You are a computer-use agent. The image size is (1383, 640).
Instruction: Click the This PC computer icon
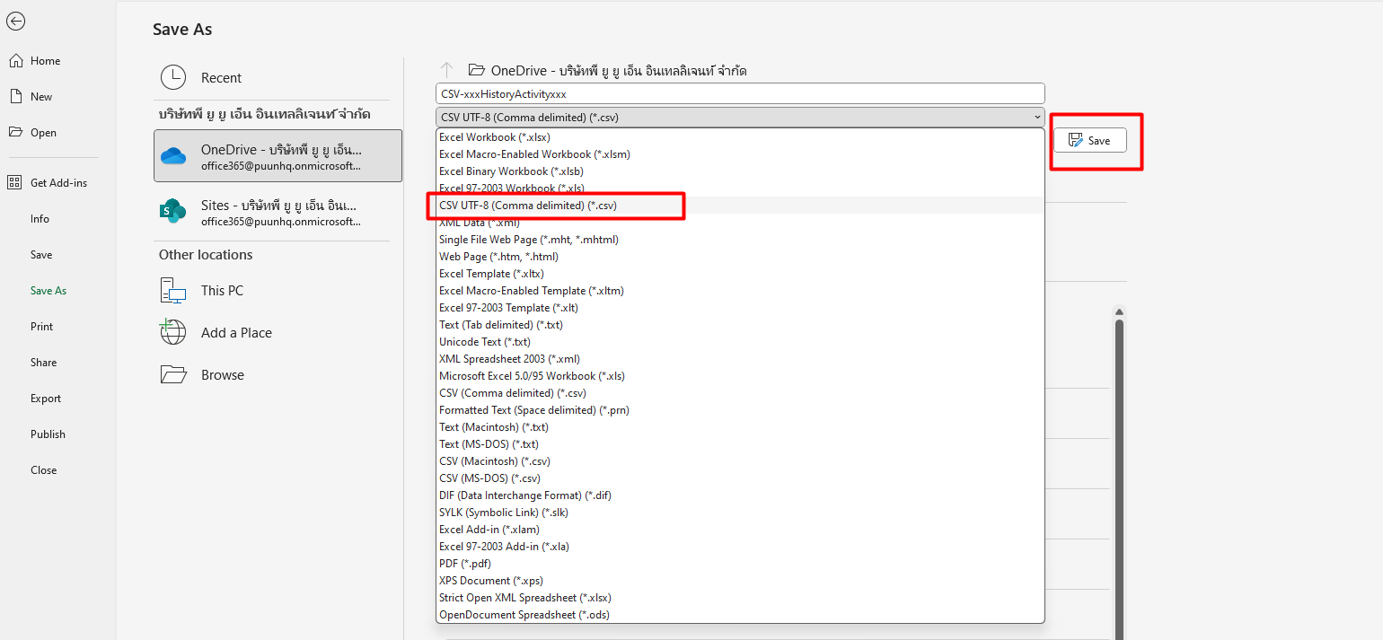click(173, 291)
